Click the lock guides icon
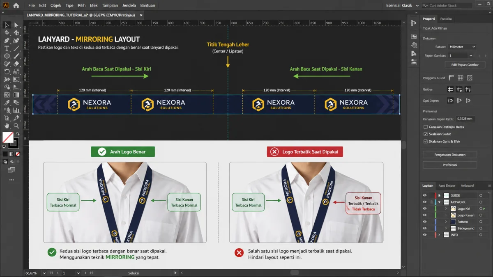 [x=459, y=89]
